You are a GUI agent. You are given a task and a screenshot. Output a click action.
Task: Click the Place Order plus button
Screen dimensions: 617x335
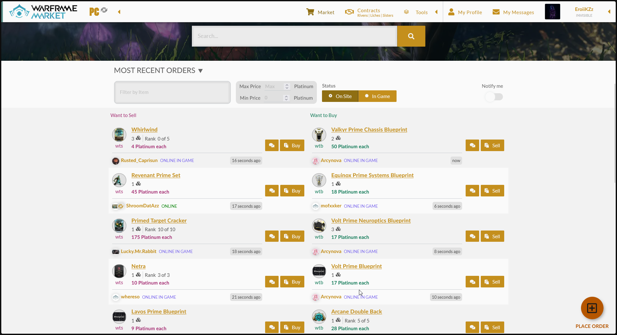(592, 308)
